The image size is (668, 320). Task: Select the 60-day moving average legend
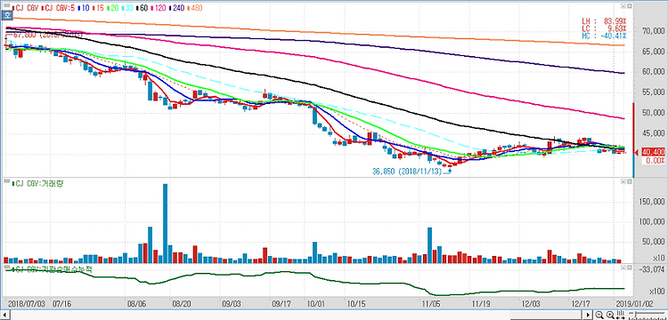pyautogui.click(x=142, y=8)
